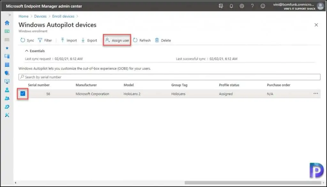Click the scrollbar left arrow
This screenshot has height=187, width=327.
[15, 183]
